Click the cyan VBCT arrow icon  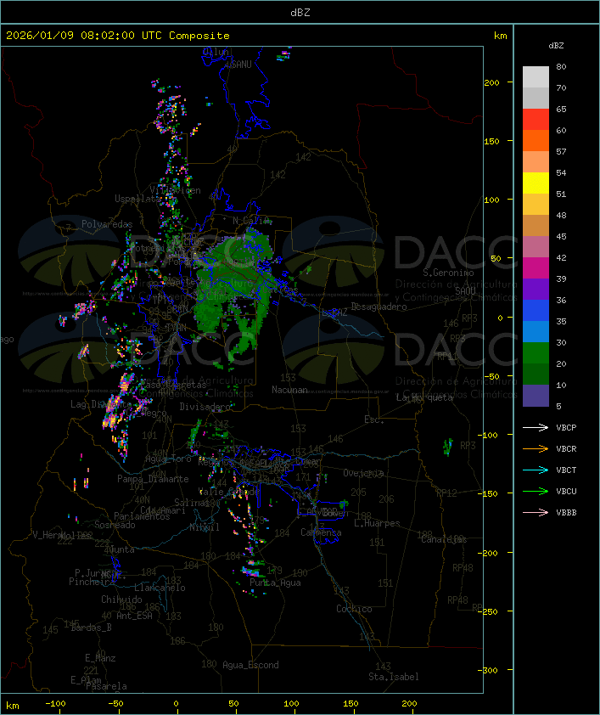[x=536, y=470]
